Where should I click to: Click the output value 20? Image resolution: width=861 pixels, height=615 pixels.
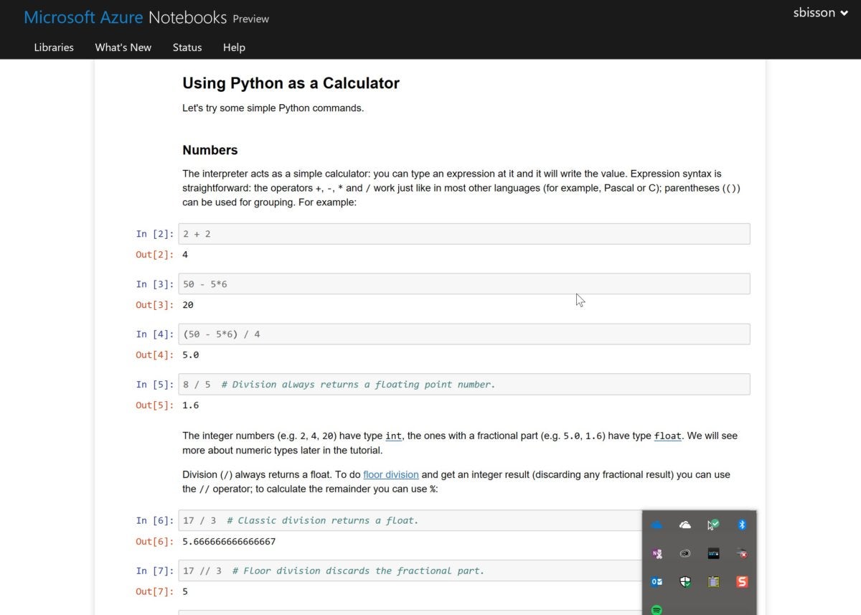click(x=188, y=305)
